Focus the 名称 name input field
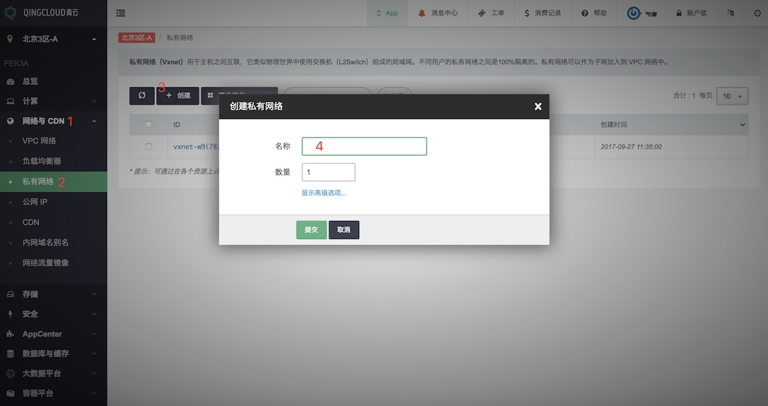Image resolution: width=768 pixels, height=406 pixels. [364, 146]
